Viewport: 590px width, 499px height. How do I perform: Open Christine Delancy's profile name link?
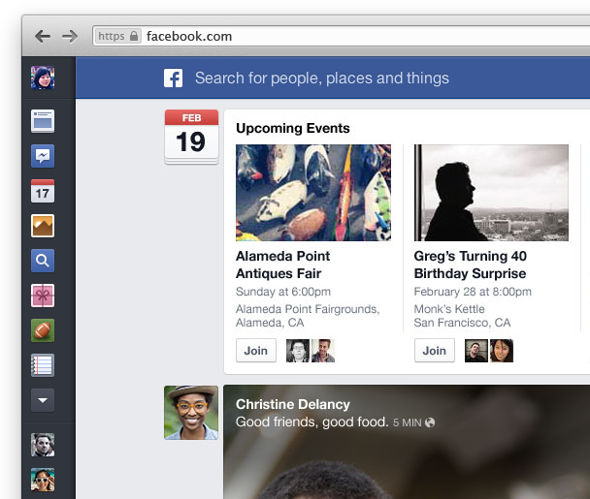coord(292,404)
